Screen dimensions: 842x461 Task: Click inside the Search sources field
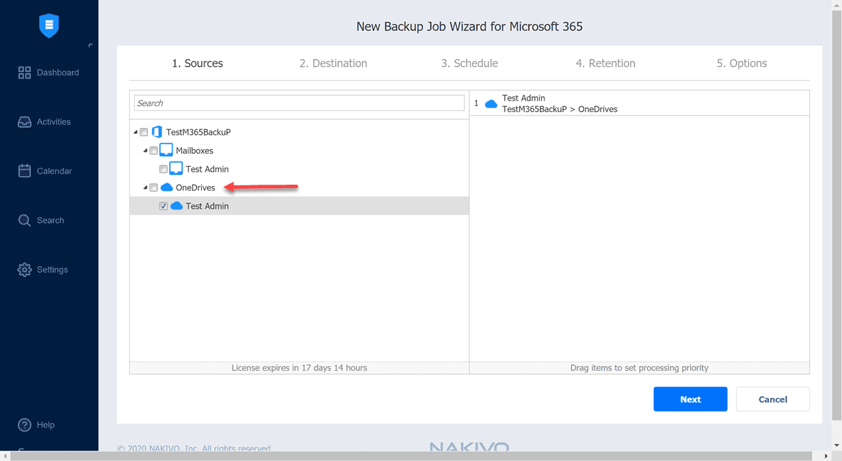[299, 102]
